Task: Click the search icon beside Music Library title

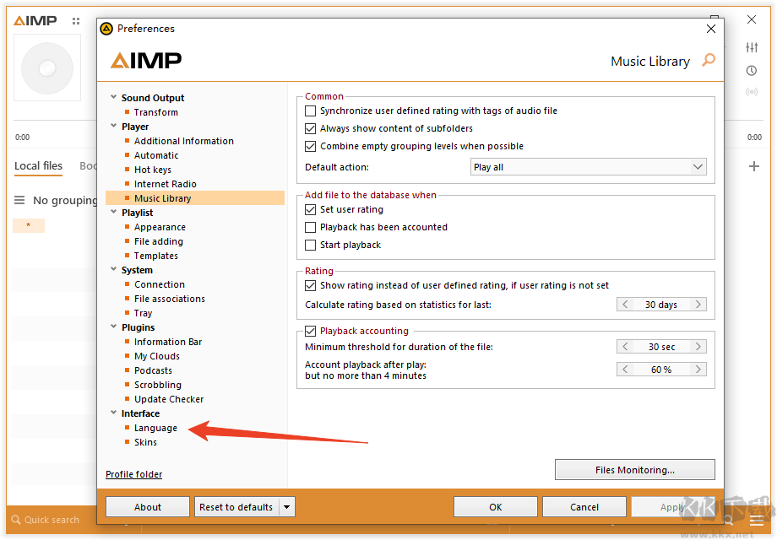Action: (709, 61)
